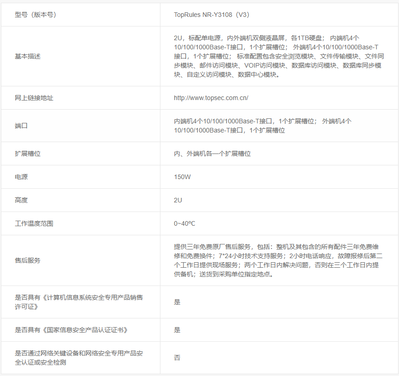Select the 是 value for the 销售许可证 row

177,302
